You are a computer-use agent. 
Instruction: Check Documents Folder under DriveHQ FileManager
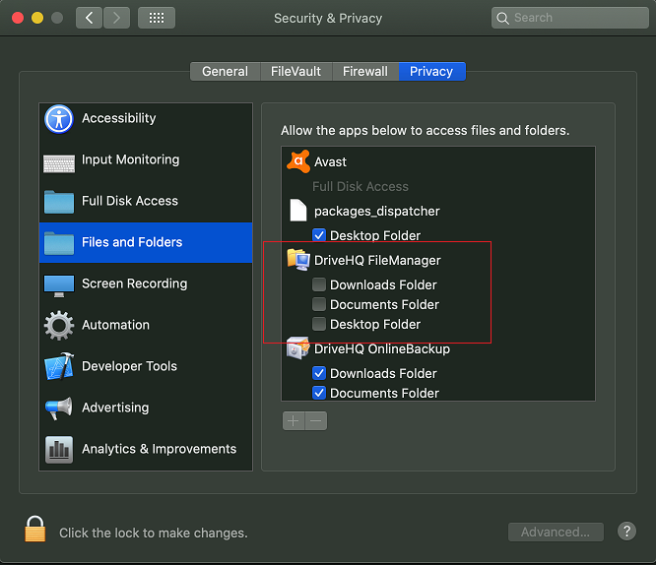[319, 304]
